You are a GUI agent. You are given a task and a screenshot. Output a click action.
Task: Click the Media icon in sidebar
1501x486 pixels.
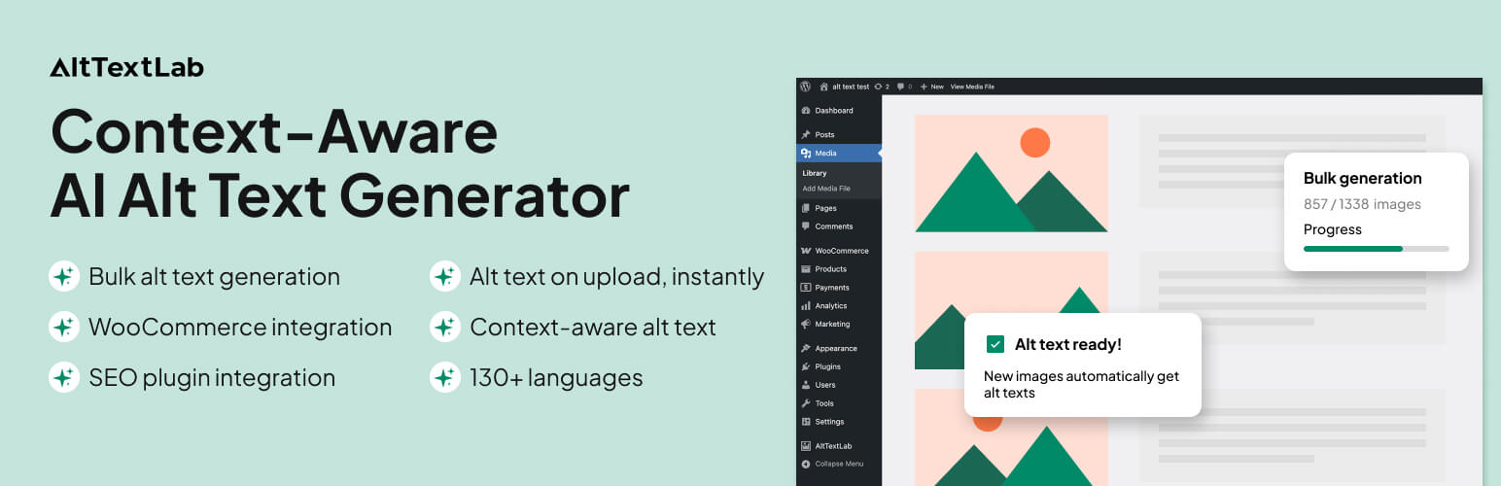806,154
